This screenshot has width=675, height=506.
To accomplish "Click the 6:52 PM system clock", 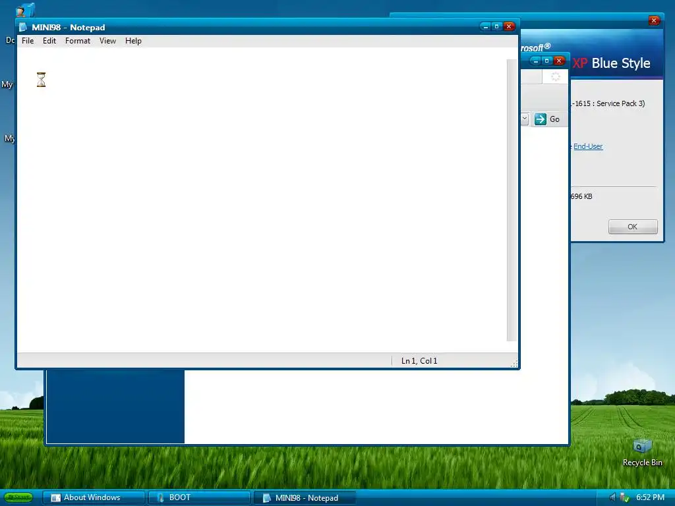I will pos(651,497).
